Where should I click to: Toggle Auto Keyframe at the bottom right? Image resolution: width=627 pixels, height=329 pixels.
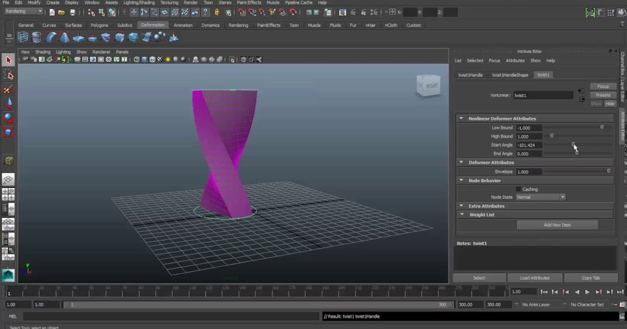coord(613,304)
